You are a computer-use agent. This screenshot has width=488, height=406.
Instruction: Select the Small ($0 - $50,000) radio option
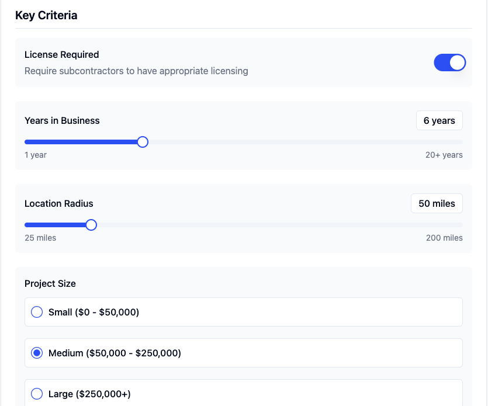point(37,312)
